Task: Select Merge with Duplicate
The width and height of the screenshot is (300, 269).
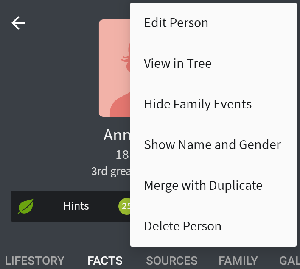Action: coord(203,186)
